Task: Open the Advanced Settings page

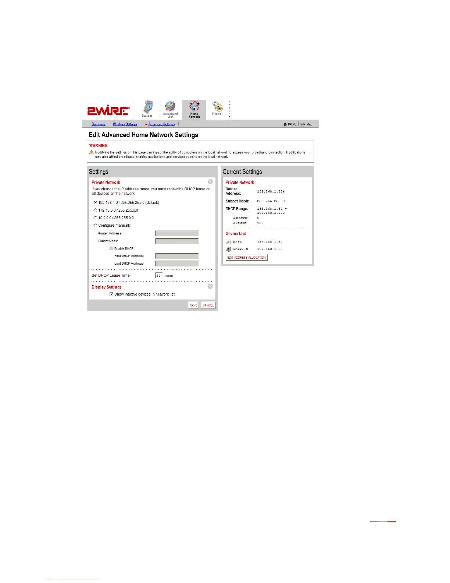Action: (x=161, y=124)
